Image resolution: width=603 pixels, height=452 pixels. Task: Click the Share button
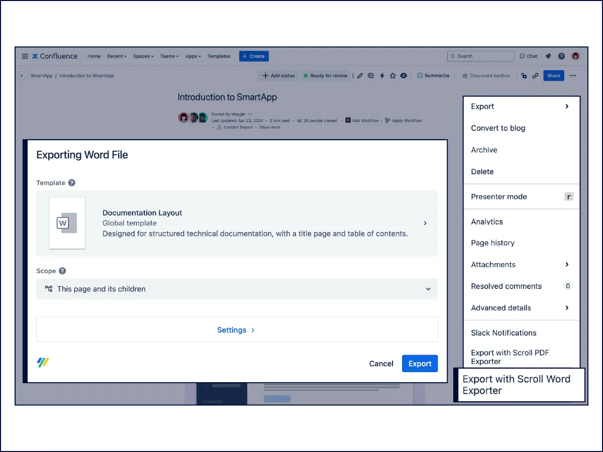[554, 76]
